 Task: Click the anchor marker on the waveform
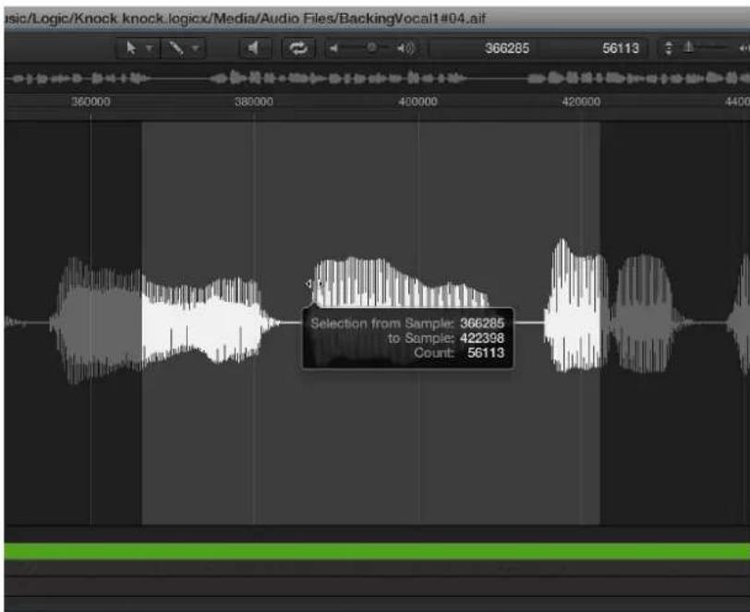[x=314, y=284]
